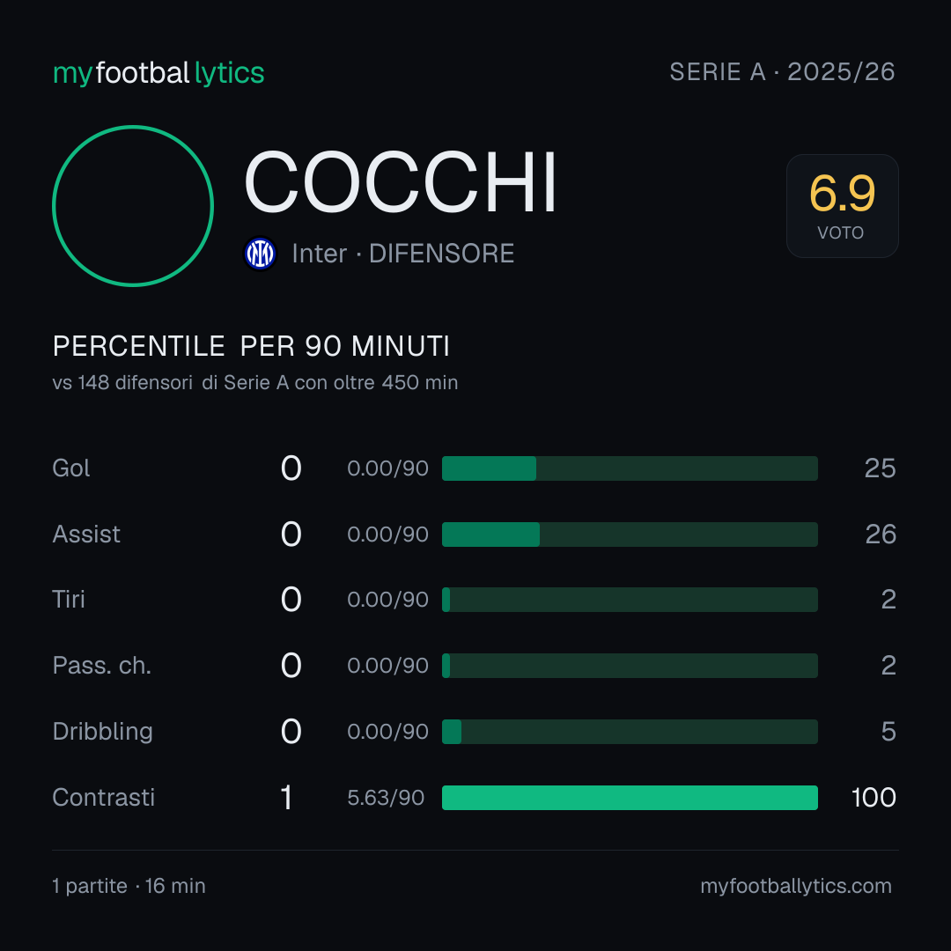Viewport: 951px width, 951px height.
Task: Click the Dribbling percentile bar
Action: click(x=630, y=732)
